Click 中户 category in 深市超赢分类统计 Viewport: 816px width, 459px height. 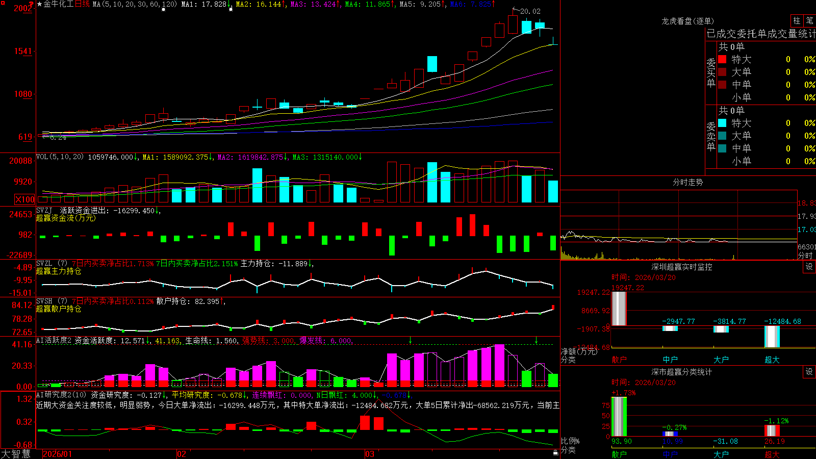(670, 454)
